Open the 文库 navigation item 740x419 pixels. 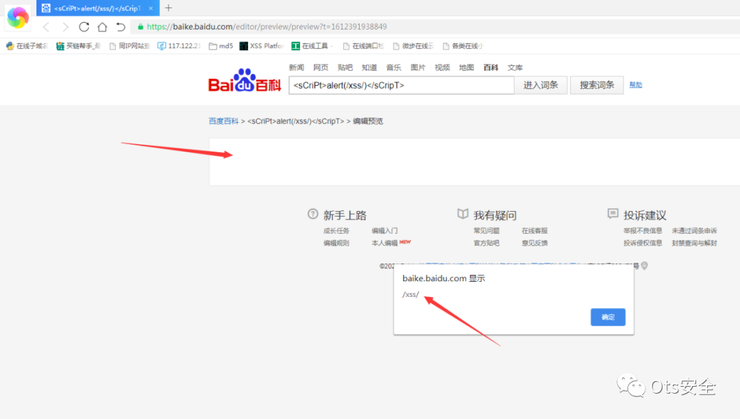tap(515, 68)
